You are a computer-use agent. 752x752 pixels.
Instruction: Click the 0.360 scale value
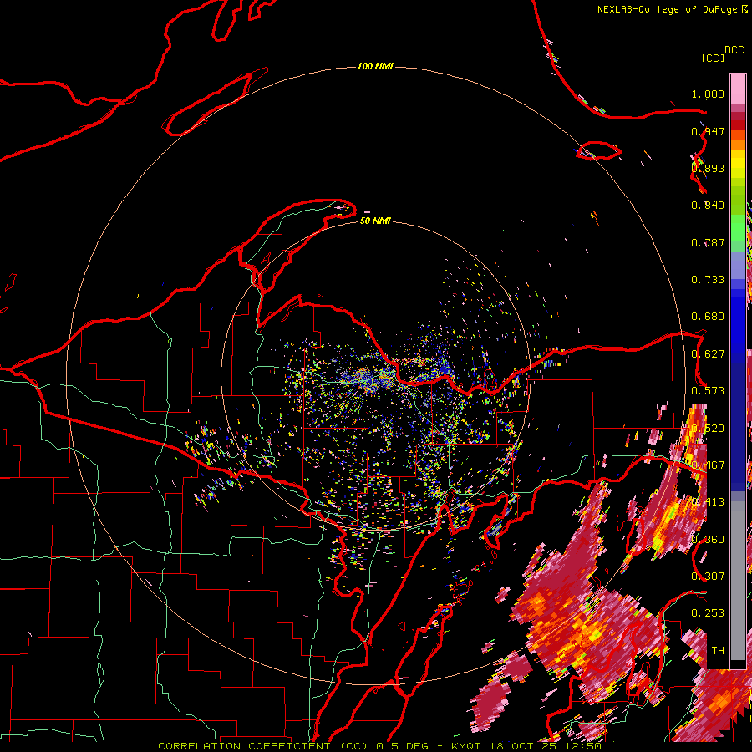[708, 540]
